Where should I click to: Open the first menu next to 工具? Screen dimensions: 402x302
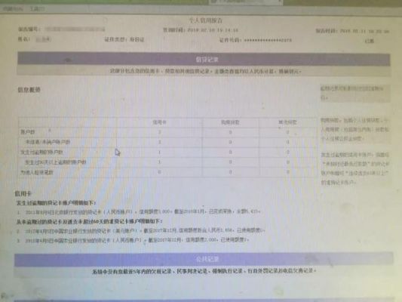[x=13, y=9]
